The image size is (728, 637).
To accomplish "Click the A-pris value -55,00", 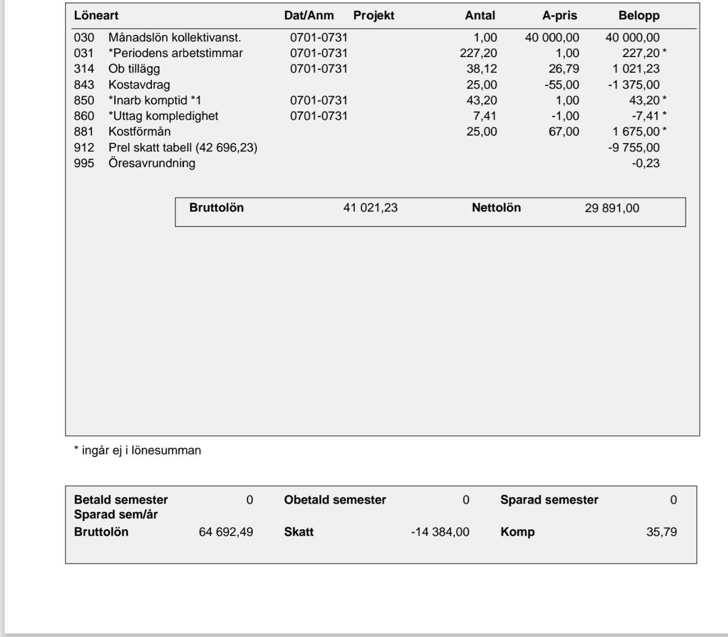I will click(562, 85).
